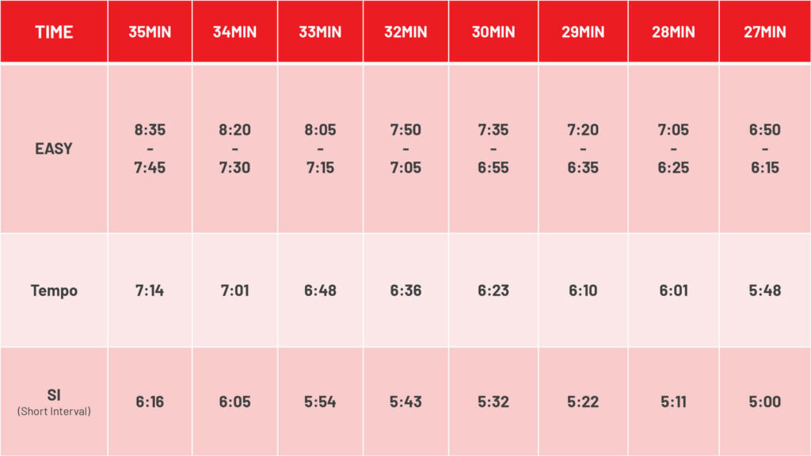The height and width of the screenshot is (456, 811).
Task: Select the short interval value 6:16
Action: tap(150, 401)
